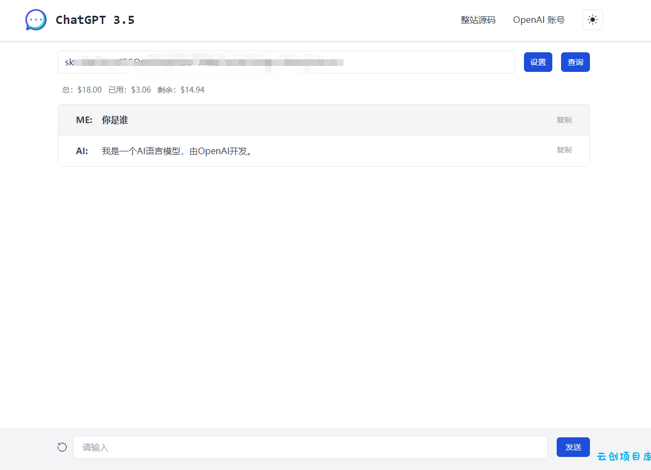Toggle the light/dark theme sun icon
Image resolution: width=651 pixels, height=470 pixels.
coord(593,20)
